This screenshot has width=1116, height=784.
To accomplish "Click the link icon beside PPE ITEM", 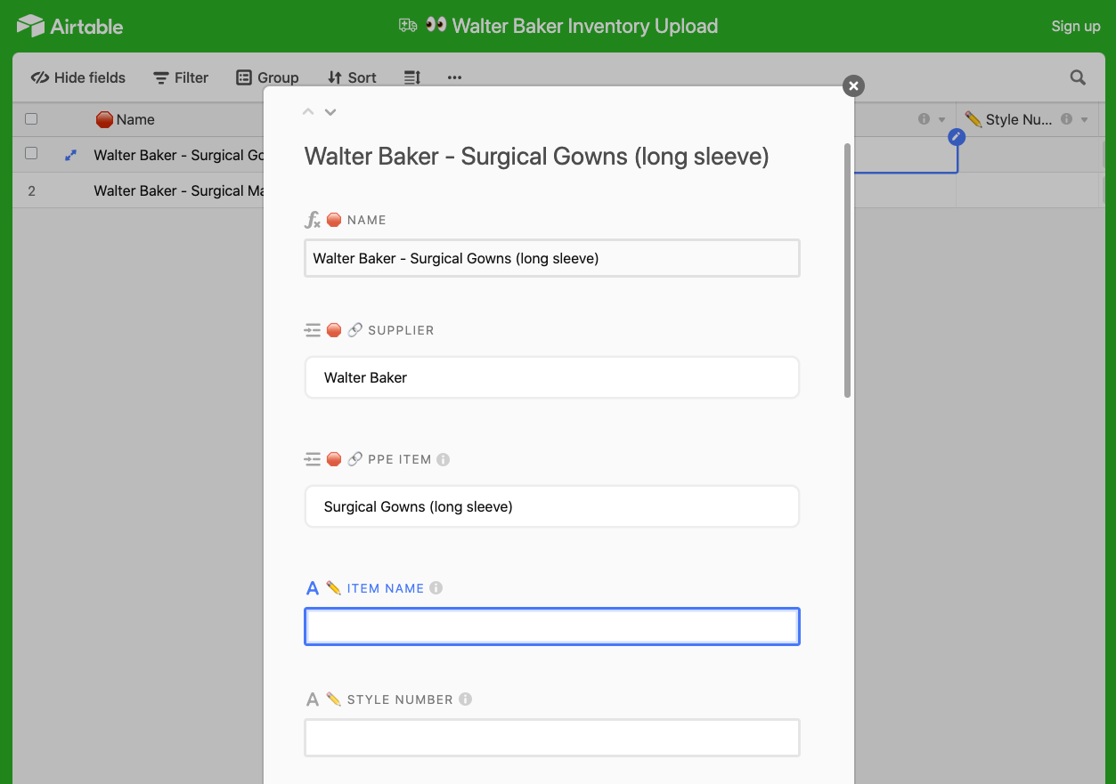I will pos(354,460).
